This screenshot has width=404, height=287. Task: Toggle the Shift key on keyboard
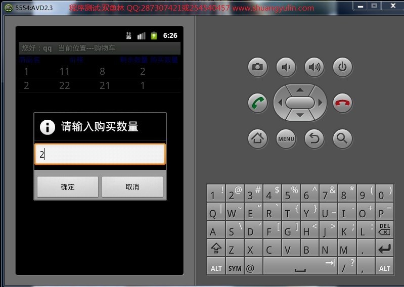pos(216,249)
